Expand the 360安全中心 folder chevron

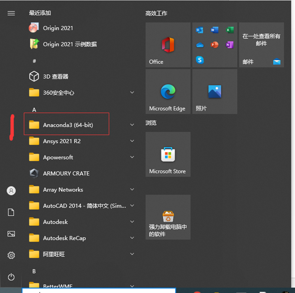(x=132, y=92)
